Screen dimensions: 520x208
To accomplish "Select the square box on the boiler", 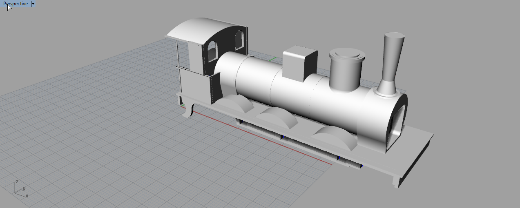I will point(300,63).
